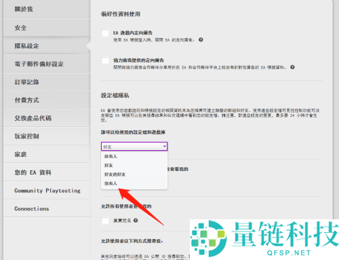Screen dimensions: 339x260
Task: Click the 設定檔隱私 heading
Action: coord(115,96)
